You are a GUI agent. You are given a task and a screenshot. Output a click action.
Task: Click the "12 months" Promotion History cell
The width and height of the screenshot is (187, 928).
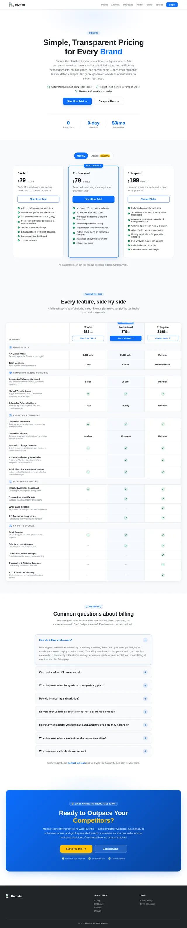pos(126,436)
